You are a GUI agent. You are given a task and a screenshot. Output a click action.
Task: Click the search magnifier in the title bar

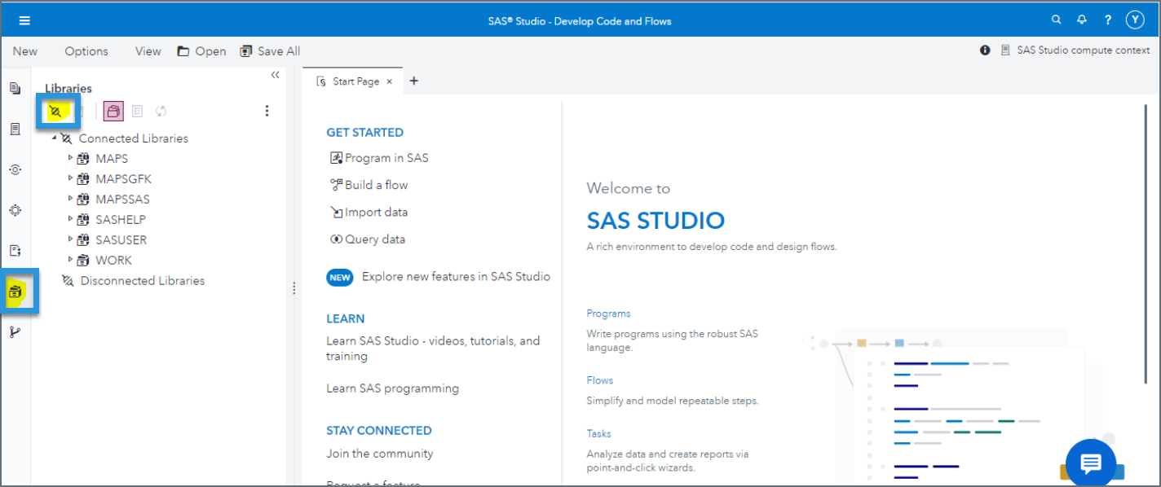coord(1056,19)
